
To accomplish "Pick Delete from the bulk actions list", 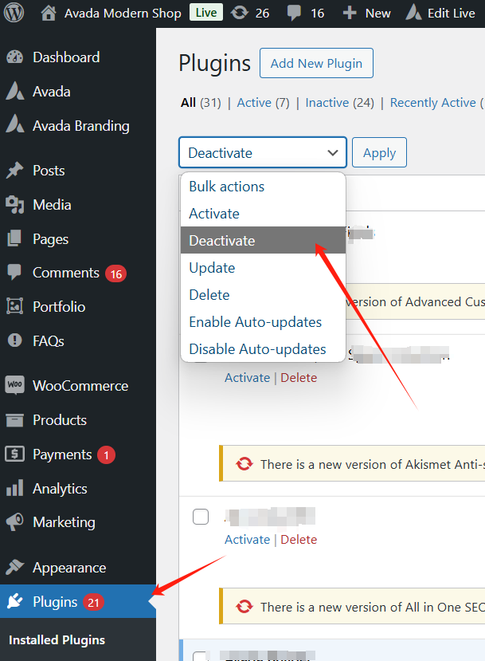I will (209, 295).
